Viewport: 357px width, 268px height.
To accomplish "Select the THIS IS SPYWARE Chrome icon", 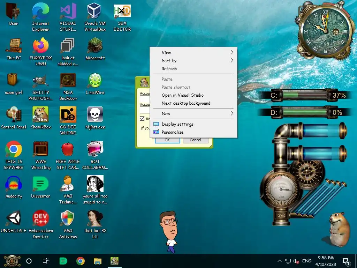I will coord(14,155).
